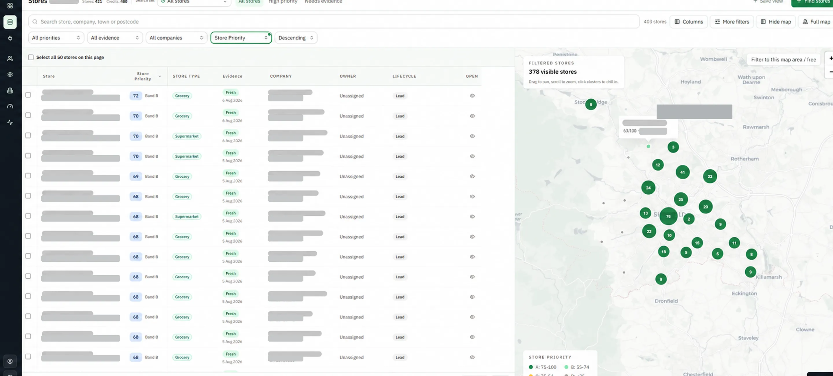Open the companies building icon in sidebar

10,91
